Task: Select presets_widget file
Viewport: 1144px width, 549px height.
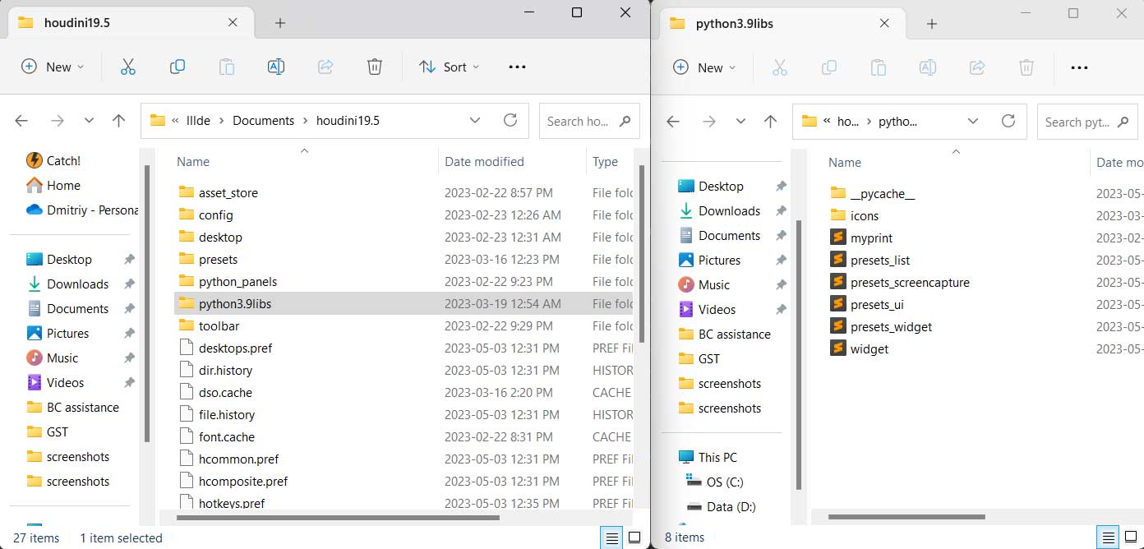Action: click(x=882, y=326)
